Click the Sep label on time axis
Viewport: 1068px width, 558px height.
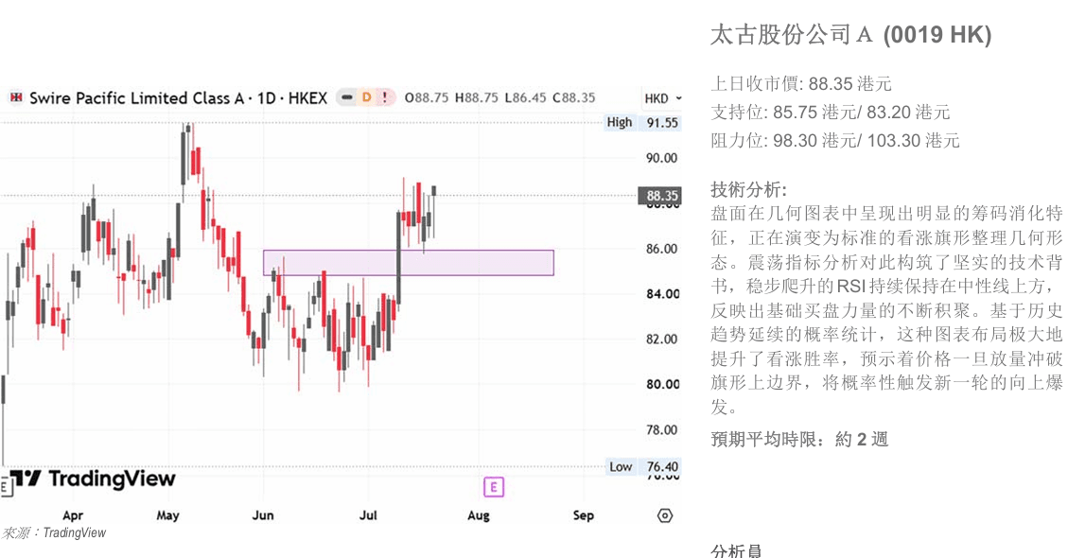(x=583, y=515)
